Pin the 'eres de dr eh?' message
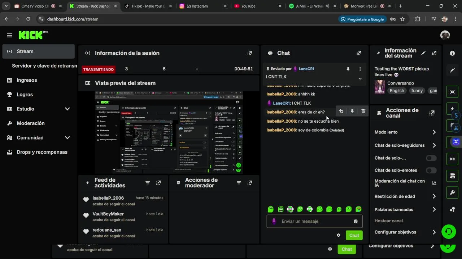The width and height of the screenshot is (462, 259). [352, 112]
